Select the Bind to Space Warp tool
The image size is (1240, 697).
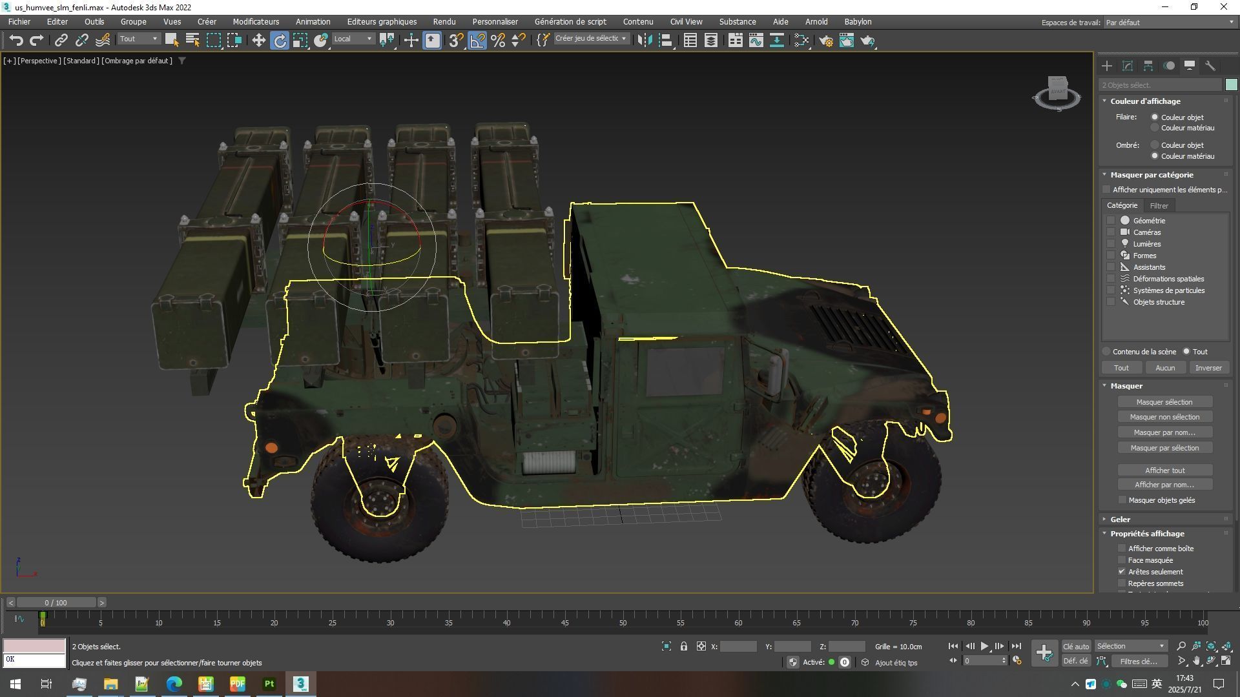coord(103,40)
